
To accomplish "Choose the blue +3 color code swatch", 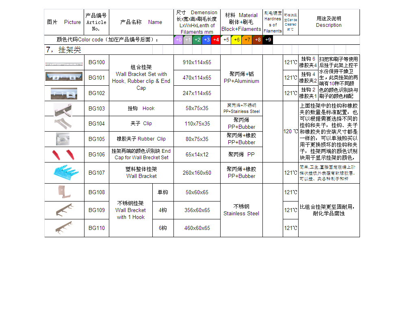I will (206, 40).
